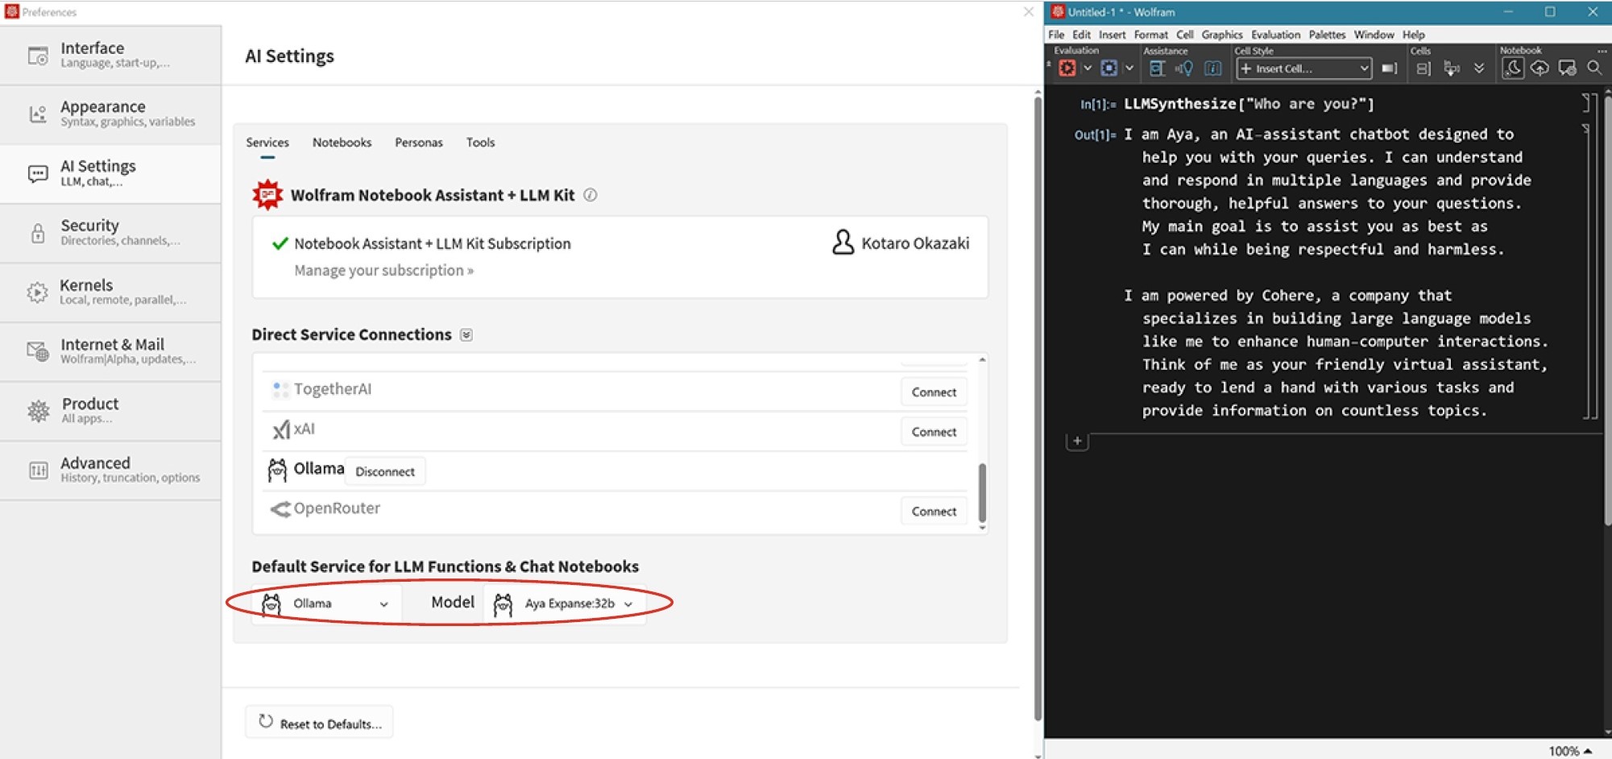The image size is (1612, 759).
Task: Switch to the Personas tab
Action: click(x=419, y=143)
